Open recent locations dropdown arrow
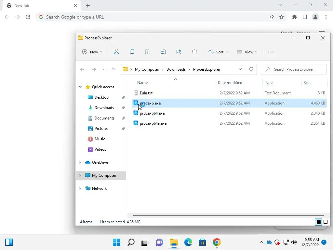Screen dimensions: 333x250 tap(103, 69)
